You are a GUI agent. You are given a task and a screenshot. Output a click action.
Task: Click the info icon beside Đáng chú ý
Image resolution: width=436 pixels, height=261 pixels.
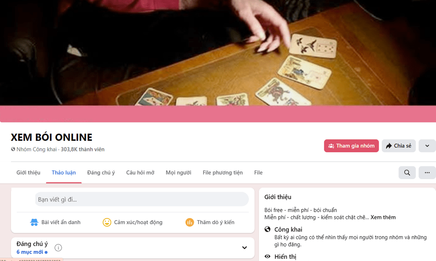[58, 248]
